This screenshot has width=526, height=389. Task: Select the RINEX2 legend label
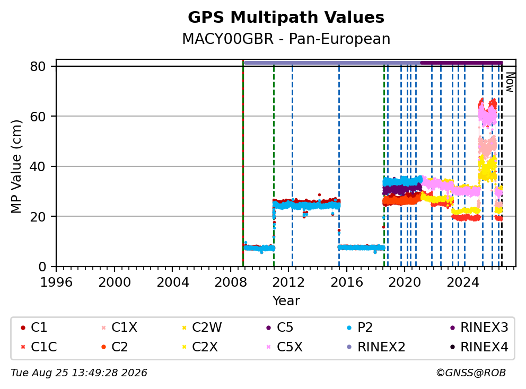point(381,347)
